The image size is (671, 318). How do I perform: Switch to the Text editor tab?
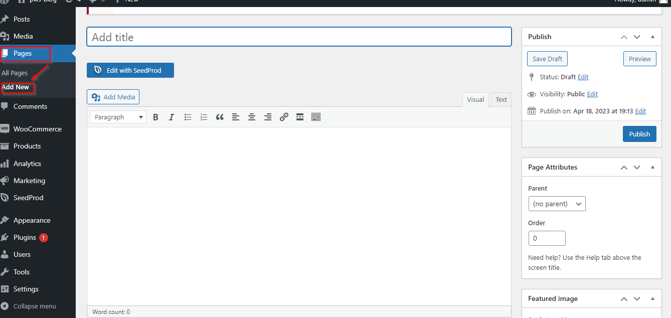501,99
